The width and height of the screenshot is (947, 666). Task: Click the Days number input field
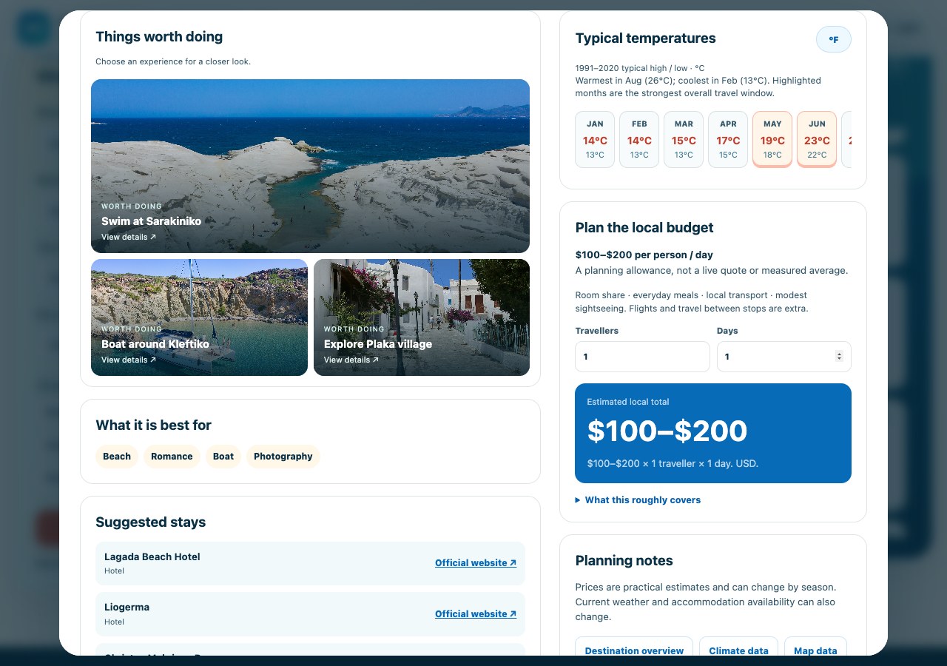coord(784,357)
